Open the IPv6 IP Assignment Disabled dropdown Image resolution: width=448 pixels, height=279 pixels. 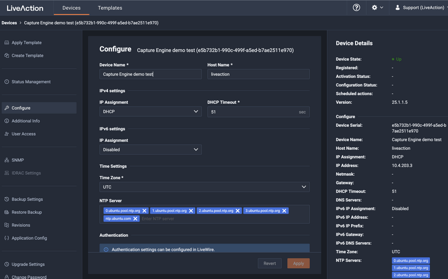pyautogui.click(x=150, y=150)
